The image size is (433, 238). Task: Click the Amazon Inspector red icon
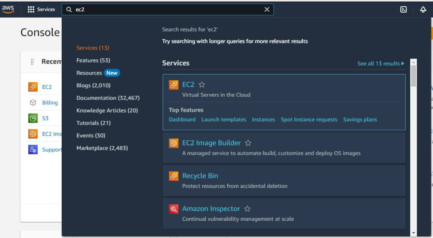point(174,209)
